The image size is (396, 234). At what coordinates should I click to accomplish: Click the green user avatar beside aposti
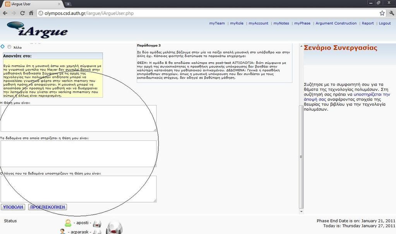[68, 223]
